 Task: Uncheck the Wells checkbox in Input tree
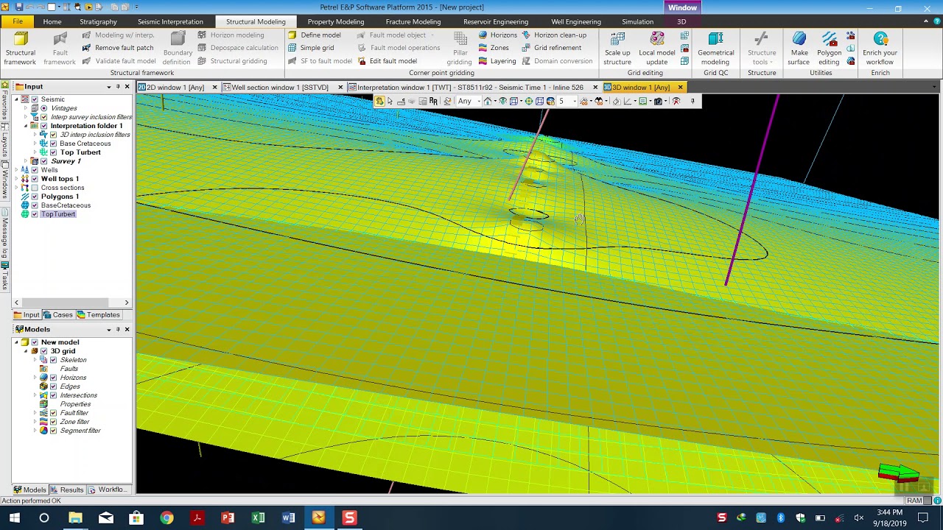(x=35, y=170)
